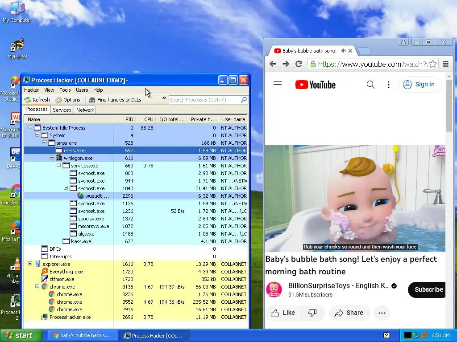Click the ProcessHacker.exe process icon

(x=45, y=317)
